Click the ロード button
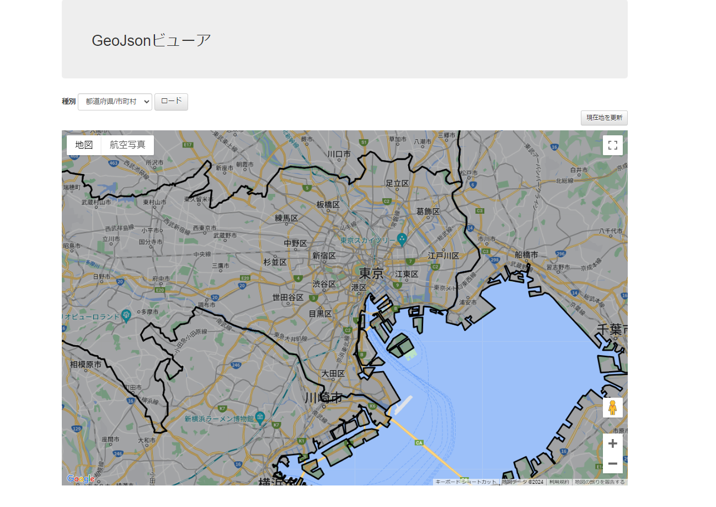This screenshot has height=507, width=716. click(x=171, y=102)
